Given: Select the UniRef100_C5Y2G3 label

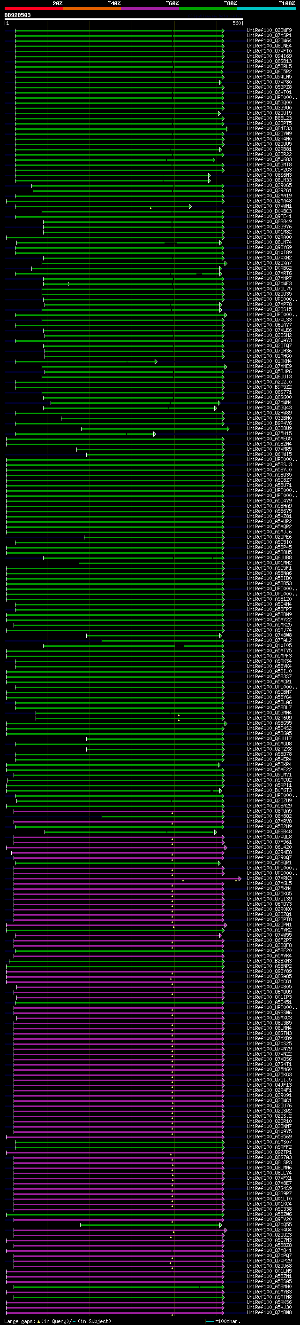Looking at the screenshot, I should [269, 170].
